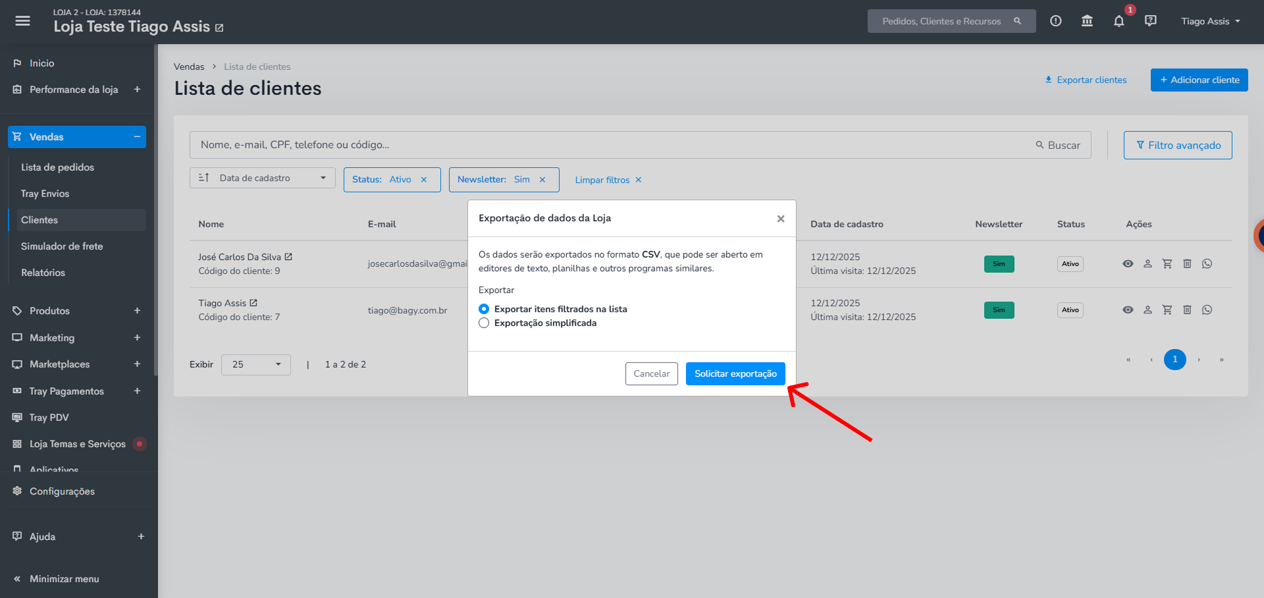Open the Exibir 25 rows dropdown
1264x598 pixels.
click(x=256, y=364)
